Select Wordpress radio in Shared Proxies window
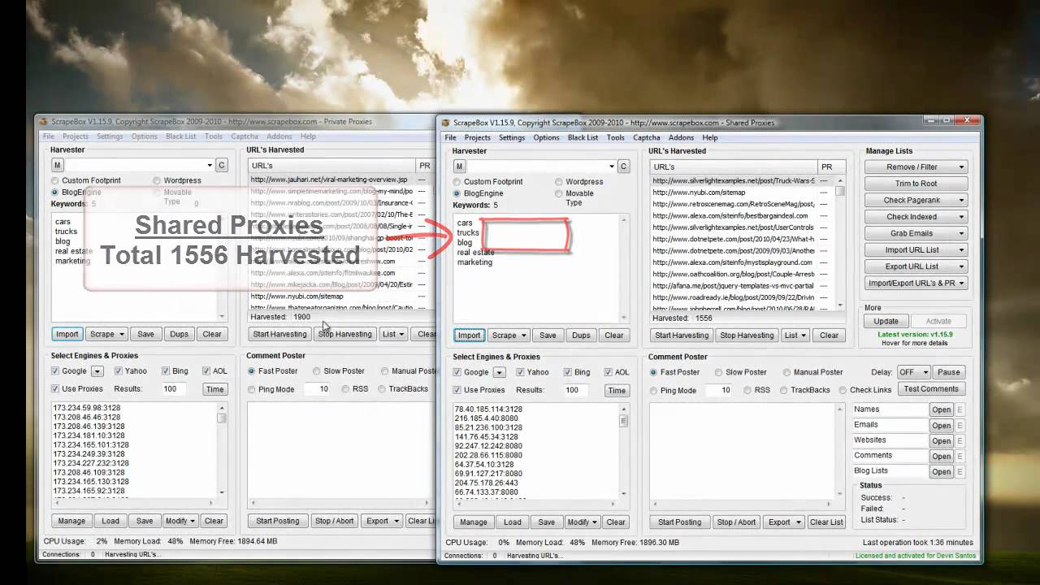Screen dimensions: 1040x585 pyautogui.click(x=559, y=182)
